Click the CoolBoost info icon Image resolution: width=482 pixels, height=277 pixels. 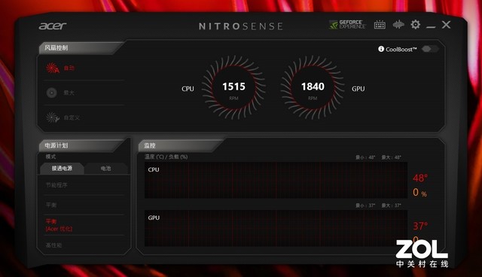[381, 49]
